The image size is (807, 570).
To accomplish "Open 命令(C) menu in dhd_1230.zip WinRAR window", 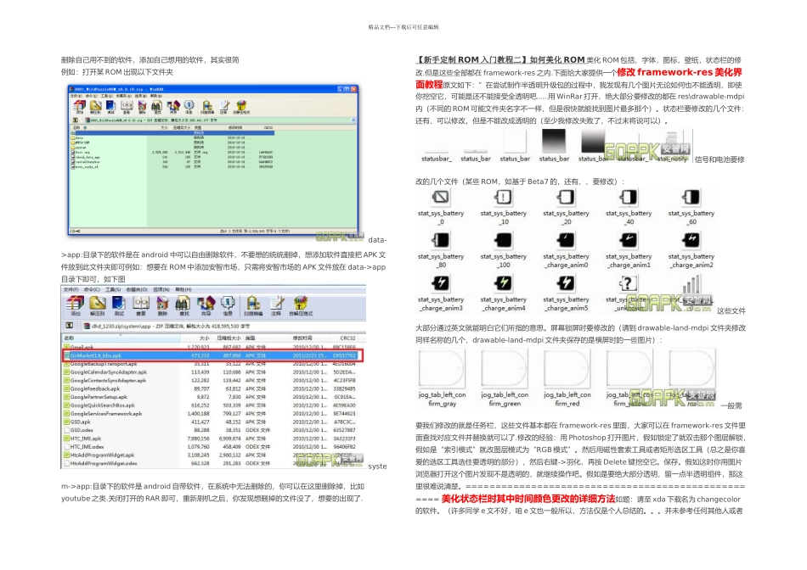I will click(x=92, y=289).
